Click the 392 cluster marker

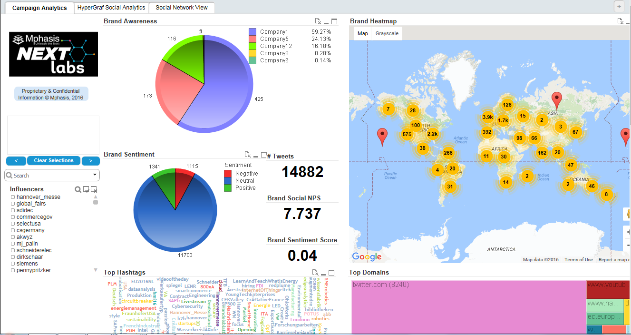click(x=486, y=132)
